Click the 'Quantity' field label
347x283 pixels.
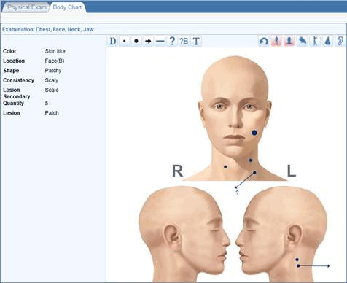[x=14, y=103]
